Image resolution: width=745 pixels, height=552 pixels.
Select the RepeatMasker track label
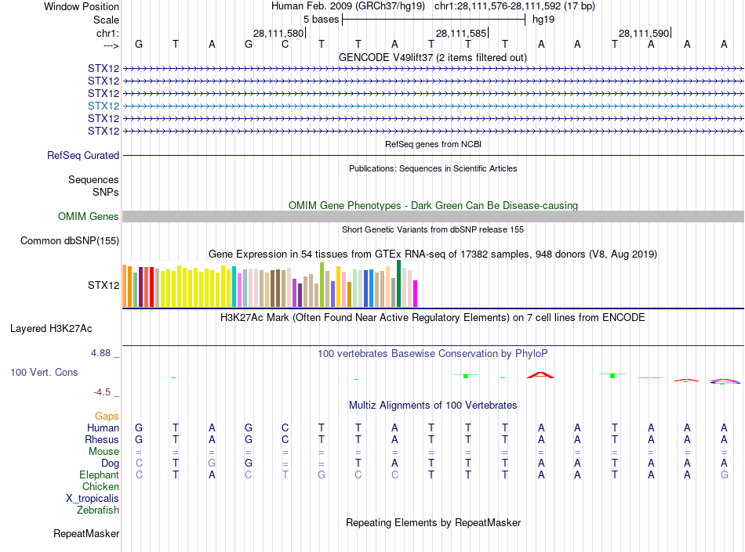86,534
